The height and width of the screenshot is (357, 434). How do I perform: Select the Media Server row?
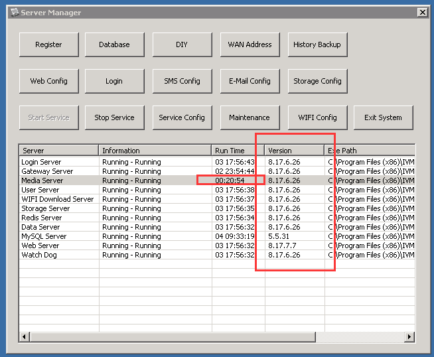[217, 180]
